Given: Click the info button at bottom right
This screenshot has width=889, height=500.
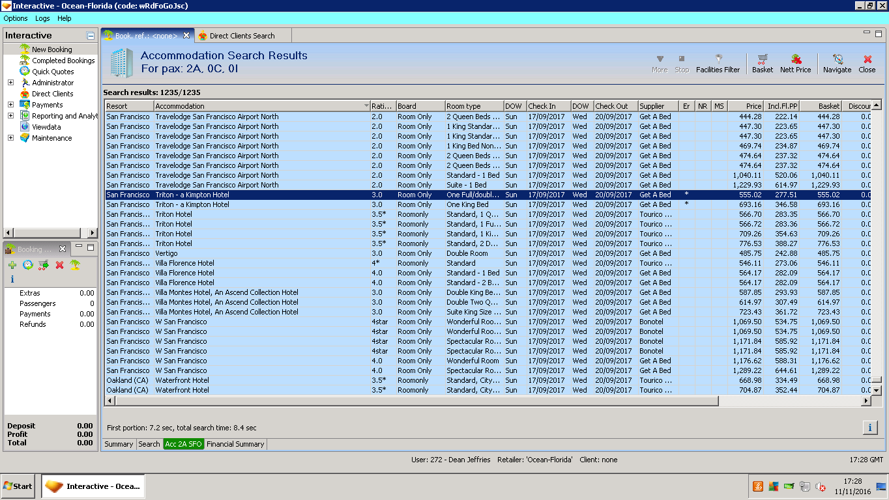Looking at the screenshot, I should pos(869,428).
